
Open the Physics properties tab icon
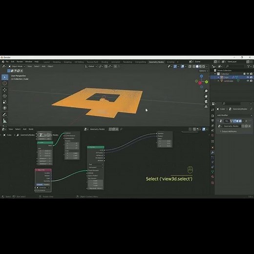point(212,162)
